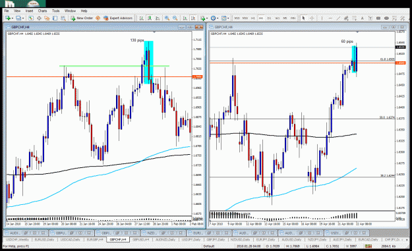This screenshot has height=251, width=412.
Task: Select the Crosshair tool
Action: (312, 18)
